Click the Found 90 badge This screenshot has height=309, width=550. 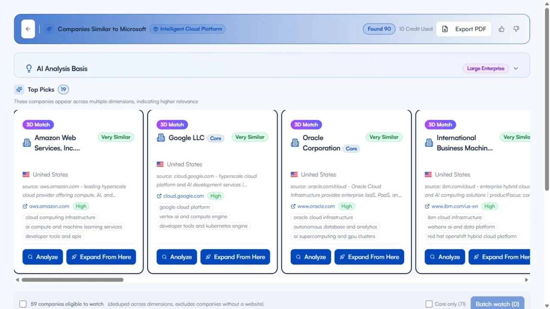(x=379, y=29)
